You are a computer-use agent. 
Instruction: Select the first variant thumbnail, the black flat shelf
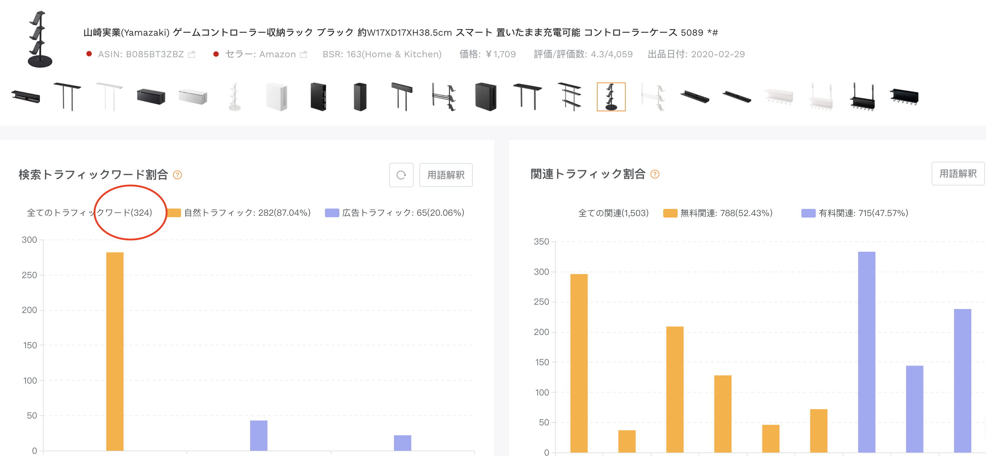(26, 97)
